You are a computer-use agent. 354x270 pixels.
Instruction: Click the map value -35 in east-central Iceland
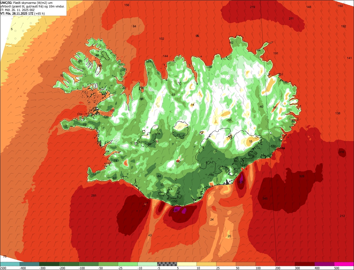pyautogui.click(x=229, y=120)
